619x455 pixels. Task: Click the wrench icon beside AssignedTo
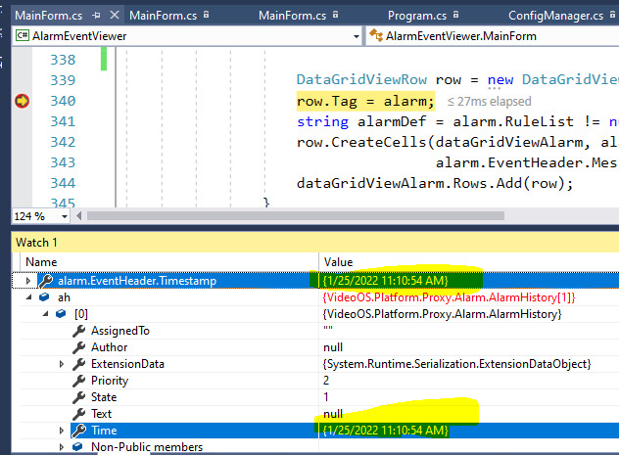click(x=78, y=331)
